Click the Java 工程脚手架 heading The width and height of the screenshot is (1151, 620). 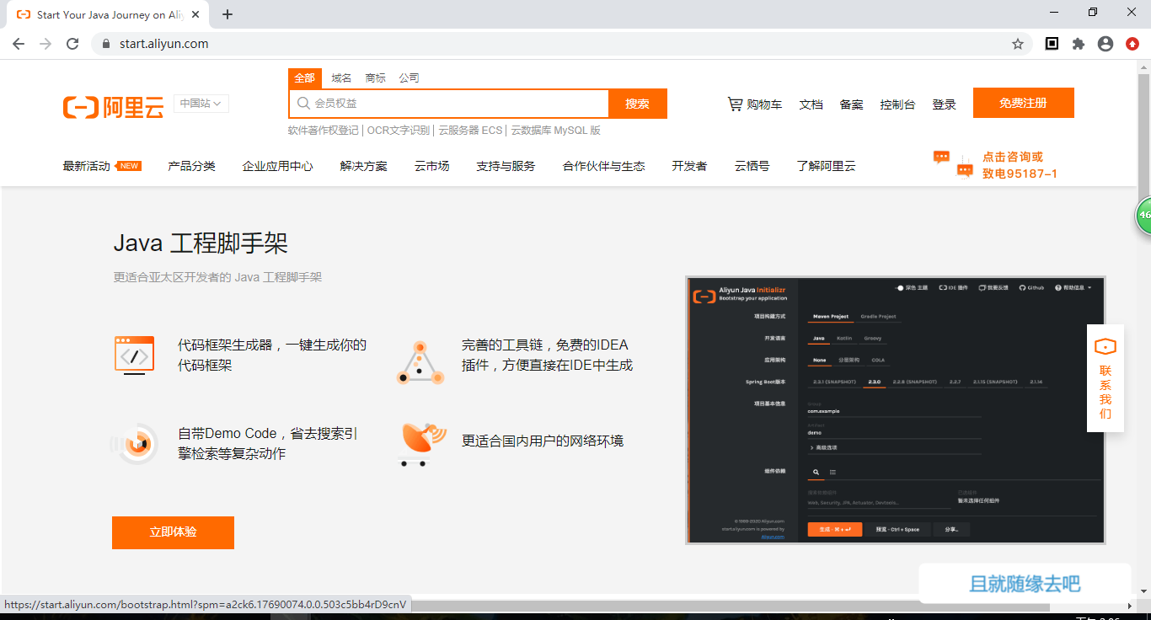[x=201, y=244]
